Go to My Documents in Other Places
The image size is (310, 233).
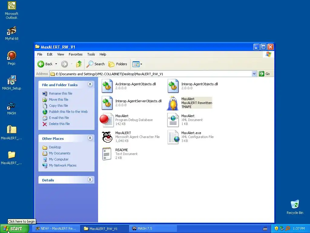[60, 153]
